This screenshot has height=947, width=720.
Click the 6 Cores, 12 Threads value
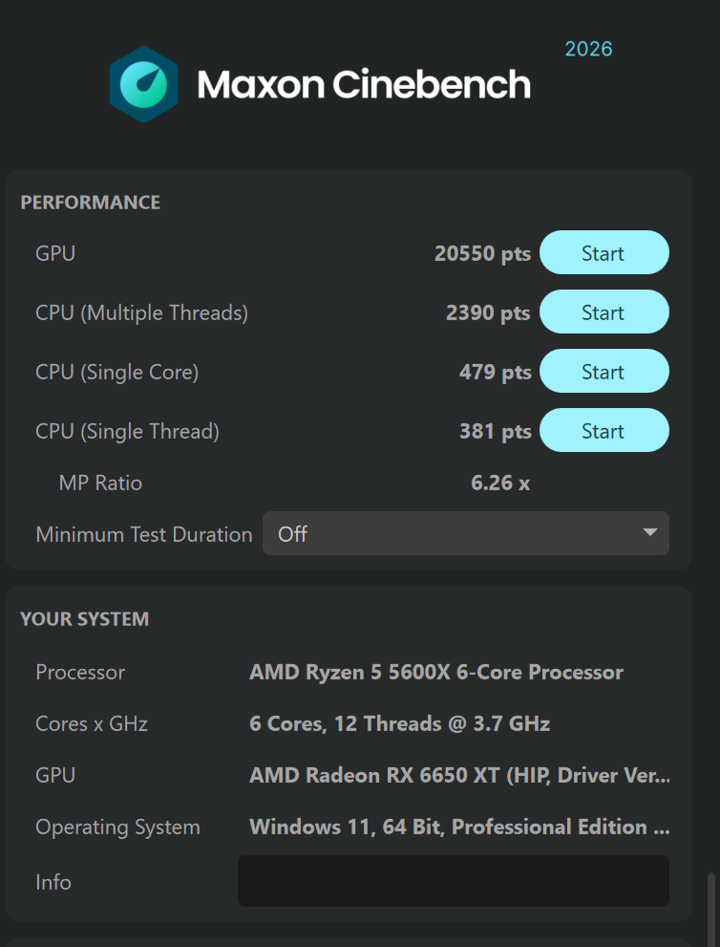click(399, 723)
